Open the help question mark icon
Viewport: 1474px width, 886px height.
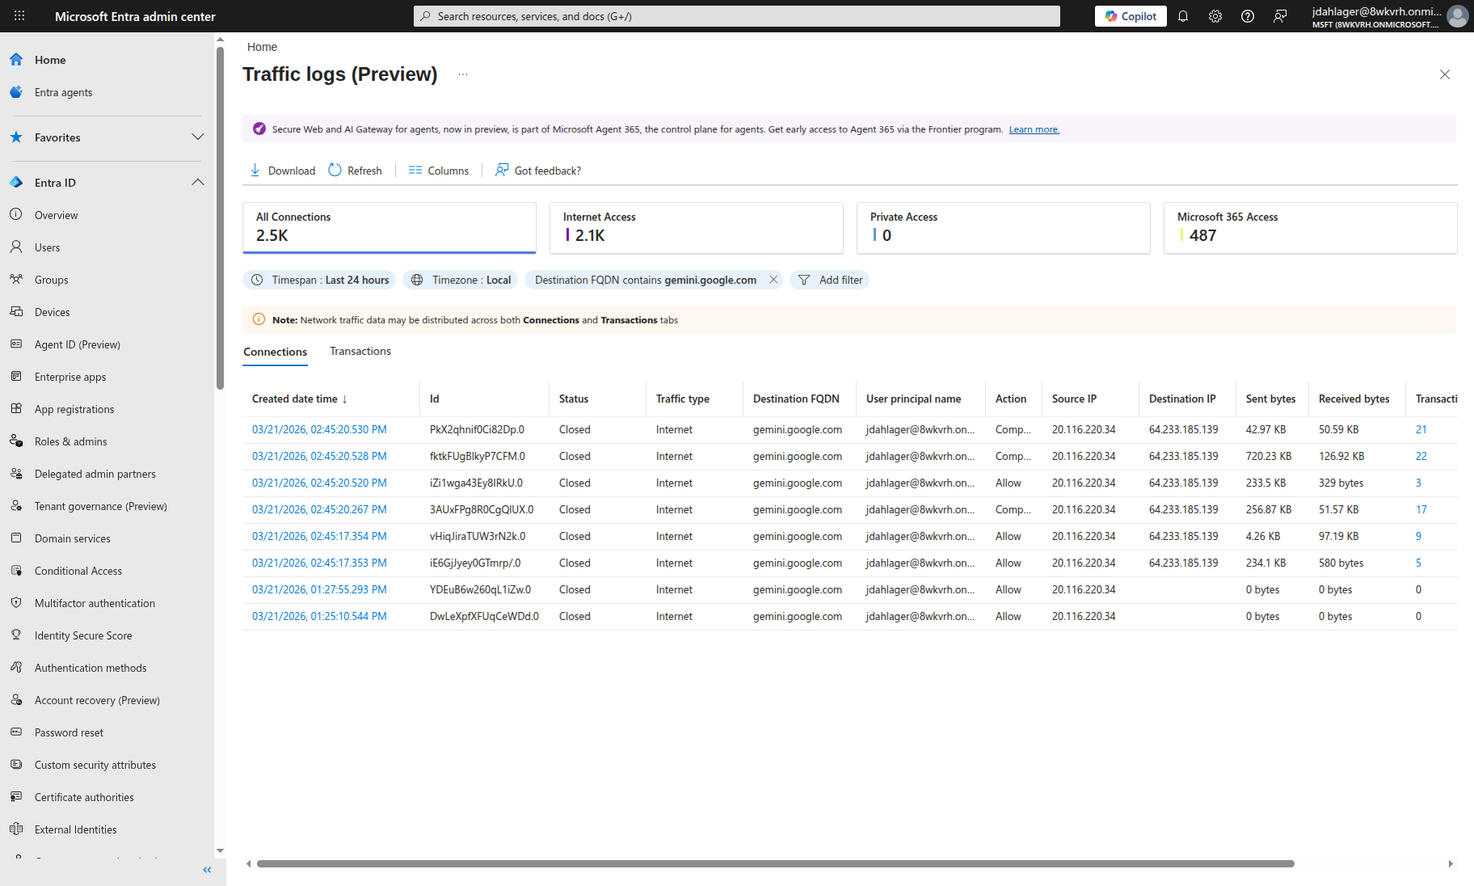tap(1247, 16)
